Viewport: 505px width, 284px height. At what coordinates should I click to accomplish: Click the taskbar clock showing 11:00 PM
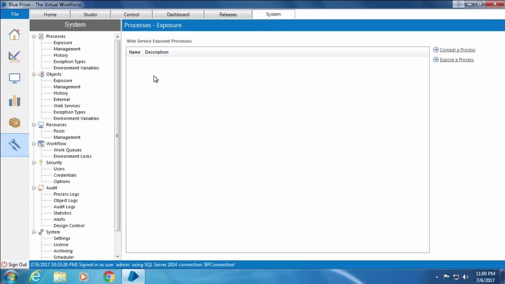[485, 277]
